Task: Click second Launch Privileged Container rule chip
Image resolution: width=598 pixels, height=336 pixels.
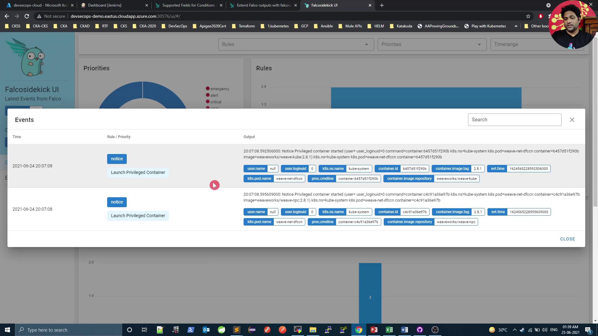Action: pos(138,216)
